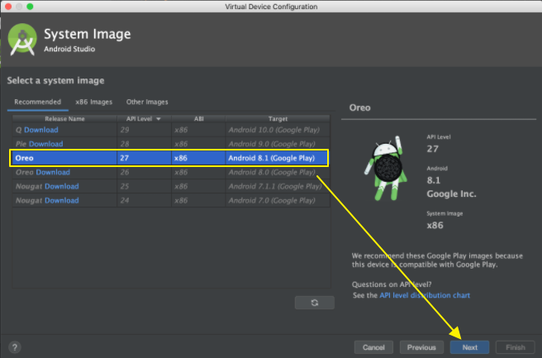
Task: Select the Android 10.0 (Google Play) cell
Action: click(278, 130)
